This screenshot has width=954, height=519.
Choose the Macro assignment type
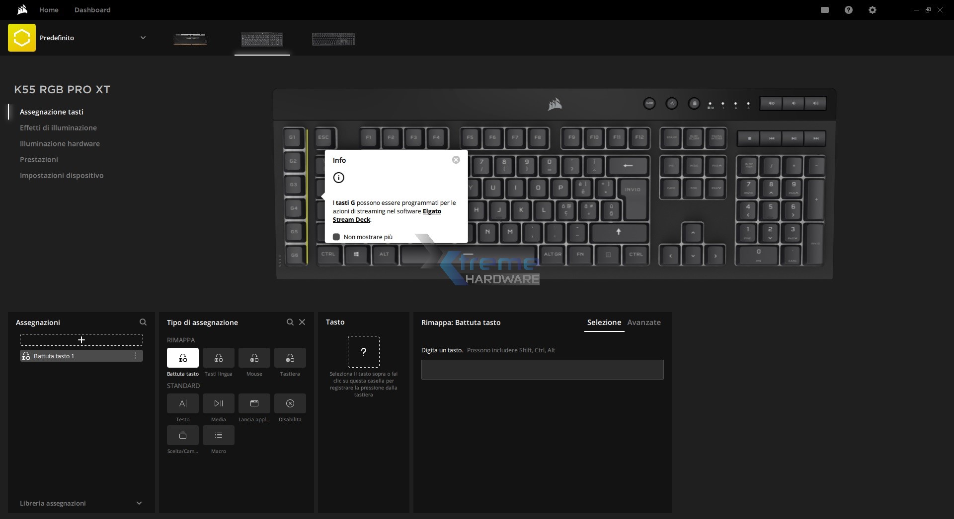tap(218, 435)
